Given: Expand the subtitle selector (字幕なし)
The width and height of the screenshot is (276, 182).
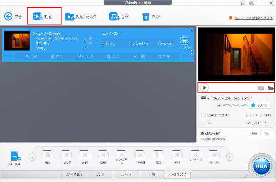Looking at the screenshot, I should coord(85,48).
